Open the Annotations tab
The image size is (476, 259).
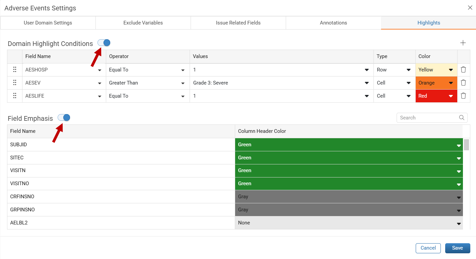(333, 23)
